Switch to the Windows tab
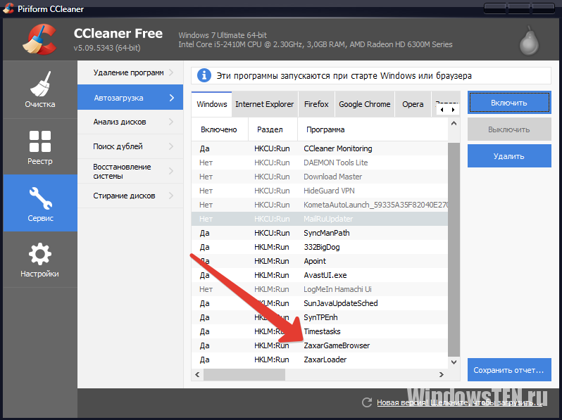 coord(211,104)
